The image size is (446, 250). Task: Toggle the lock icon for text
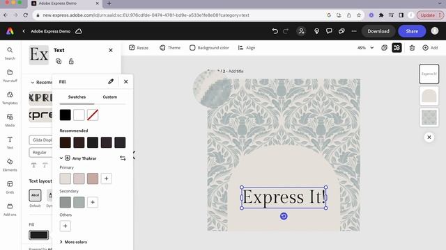pyautogui.click(x=71, y=61)
